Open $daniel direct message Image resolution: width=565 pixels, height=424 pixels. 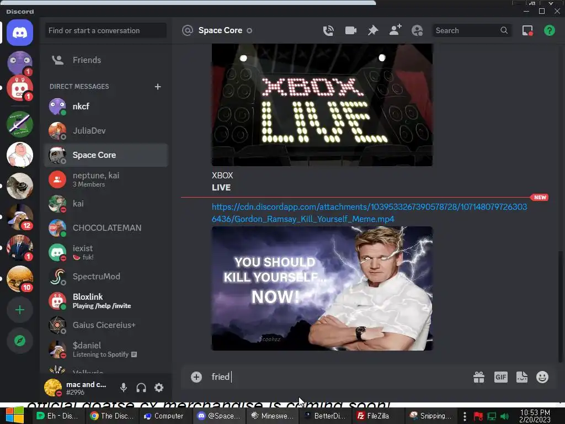tap(106, 349)
